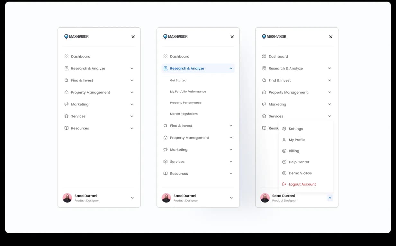Click Resources book icon in left panel

[x=67, y=128]
